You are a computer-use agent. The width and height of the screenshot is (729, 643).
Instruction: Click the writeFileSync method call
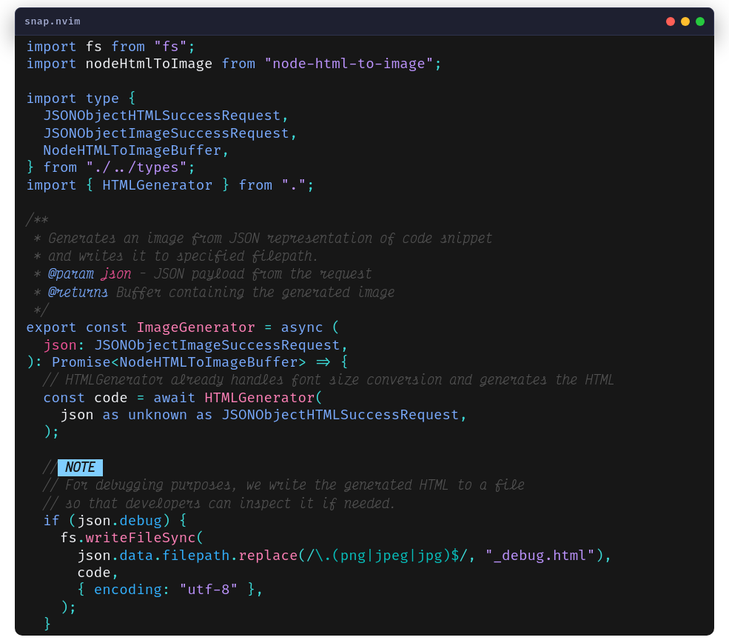(x=141, y=538)
